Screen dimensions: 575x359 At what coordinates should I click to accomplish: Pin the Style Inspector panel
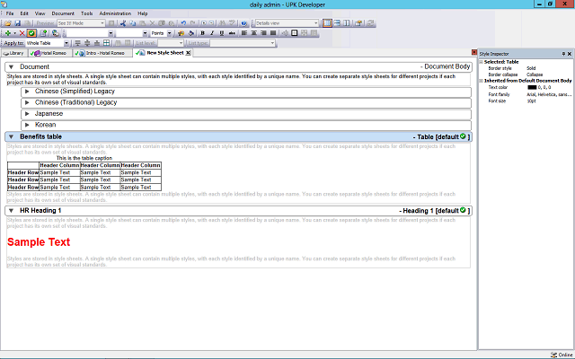click(x=563, y=54)
